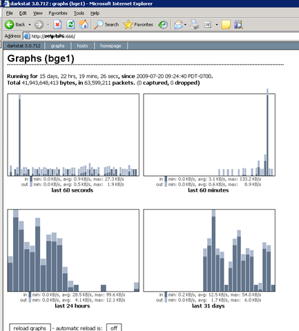Toggle automatic reload off button
The height and width of the screenshot is (331, 299).
coord(114,328)
